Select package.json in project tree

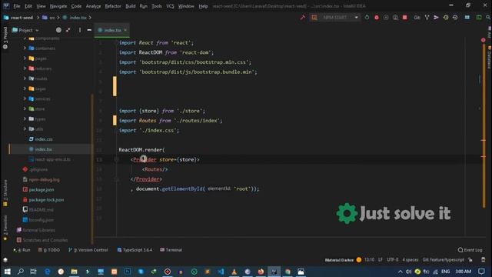coord(41,190)
